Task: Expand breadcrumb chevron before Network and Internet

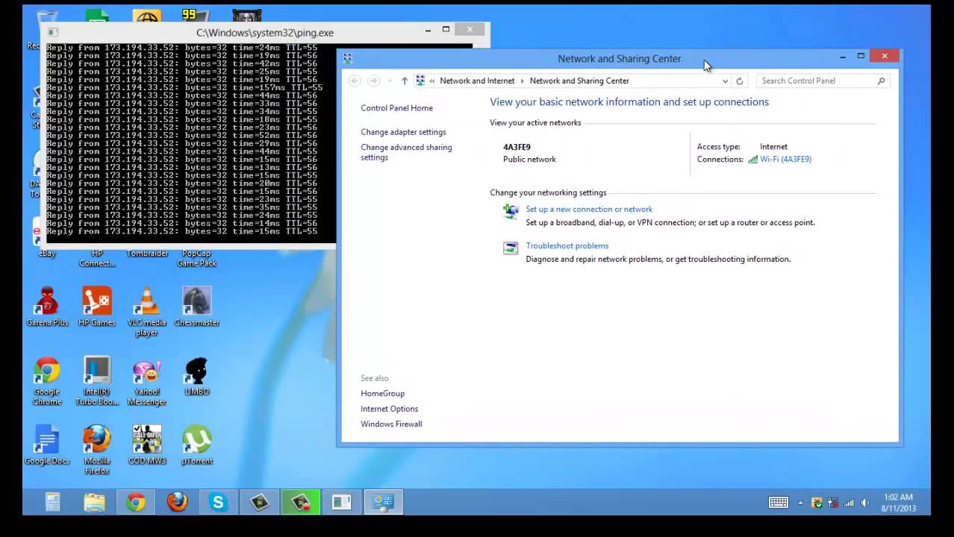Action: coord(432,81)
